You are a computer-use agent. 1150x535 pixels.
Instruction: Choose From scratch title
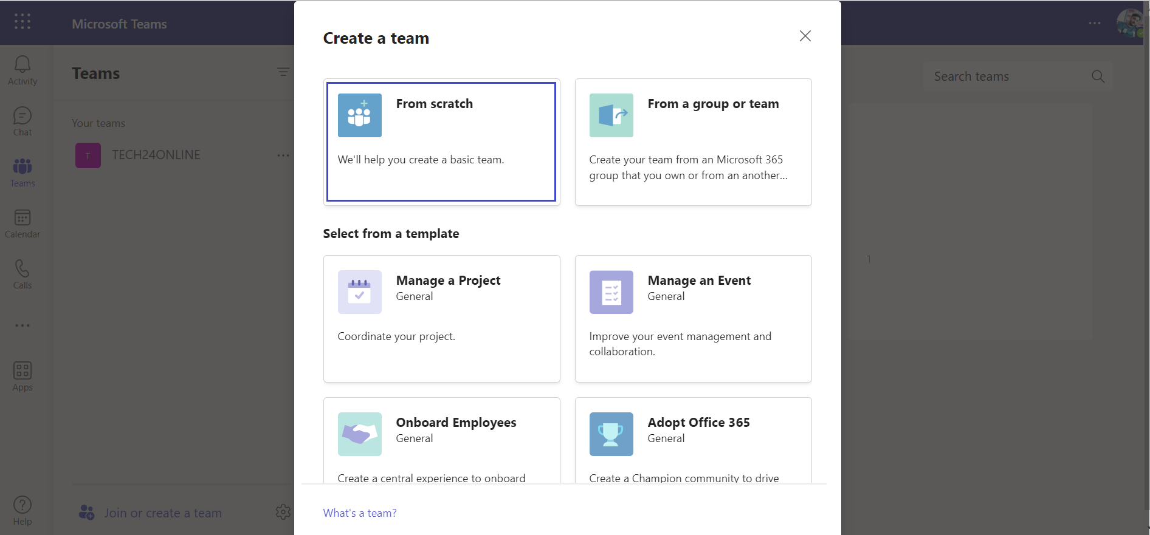pyautogui.click(x=435, y=104)
